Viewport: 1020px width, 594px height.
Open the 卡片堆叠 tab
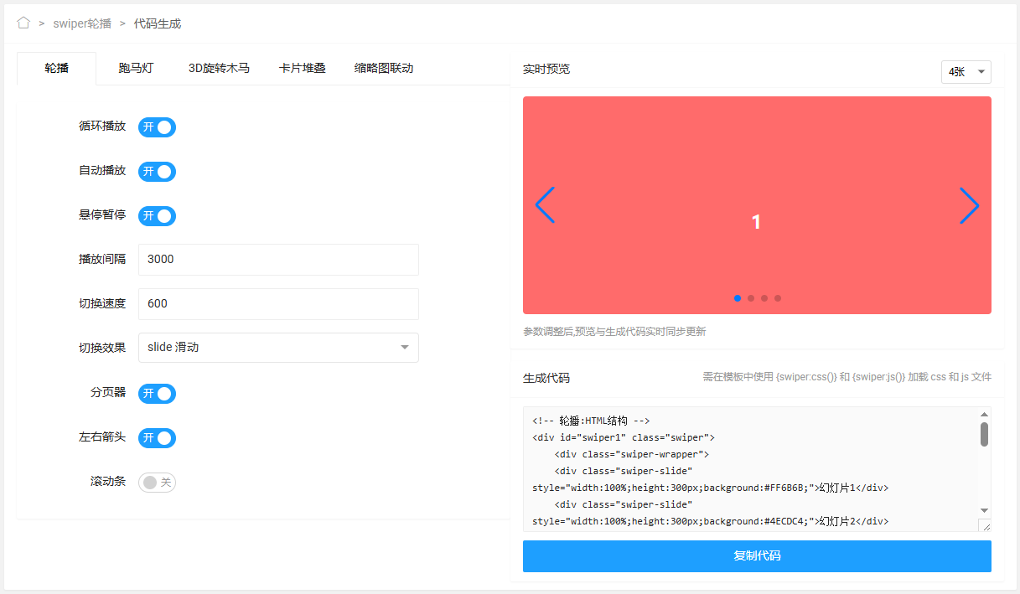coord(303,69)
